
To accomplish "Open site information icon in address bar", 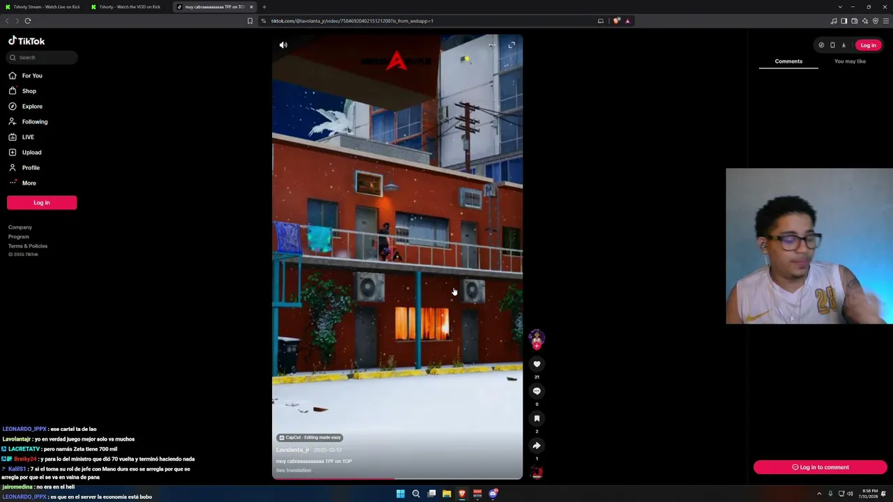I will pos(264,21).
